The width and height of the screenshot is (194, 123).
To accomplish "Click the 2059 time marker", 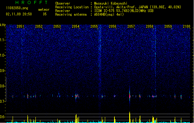I will click(168, 26).
